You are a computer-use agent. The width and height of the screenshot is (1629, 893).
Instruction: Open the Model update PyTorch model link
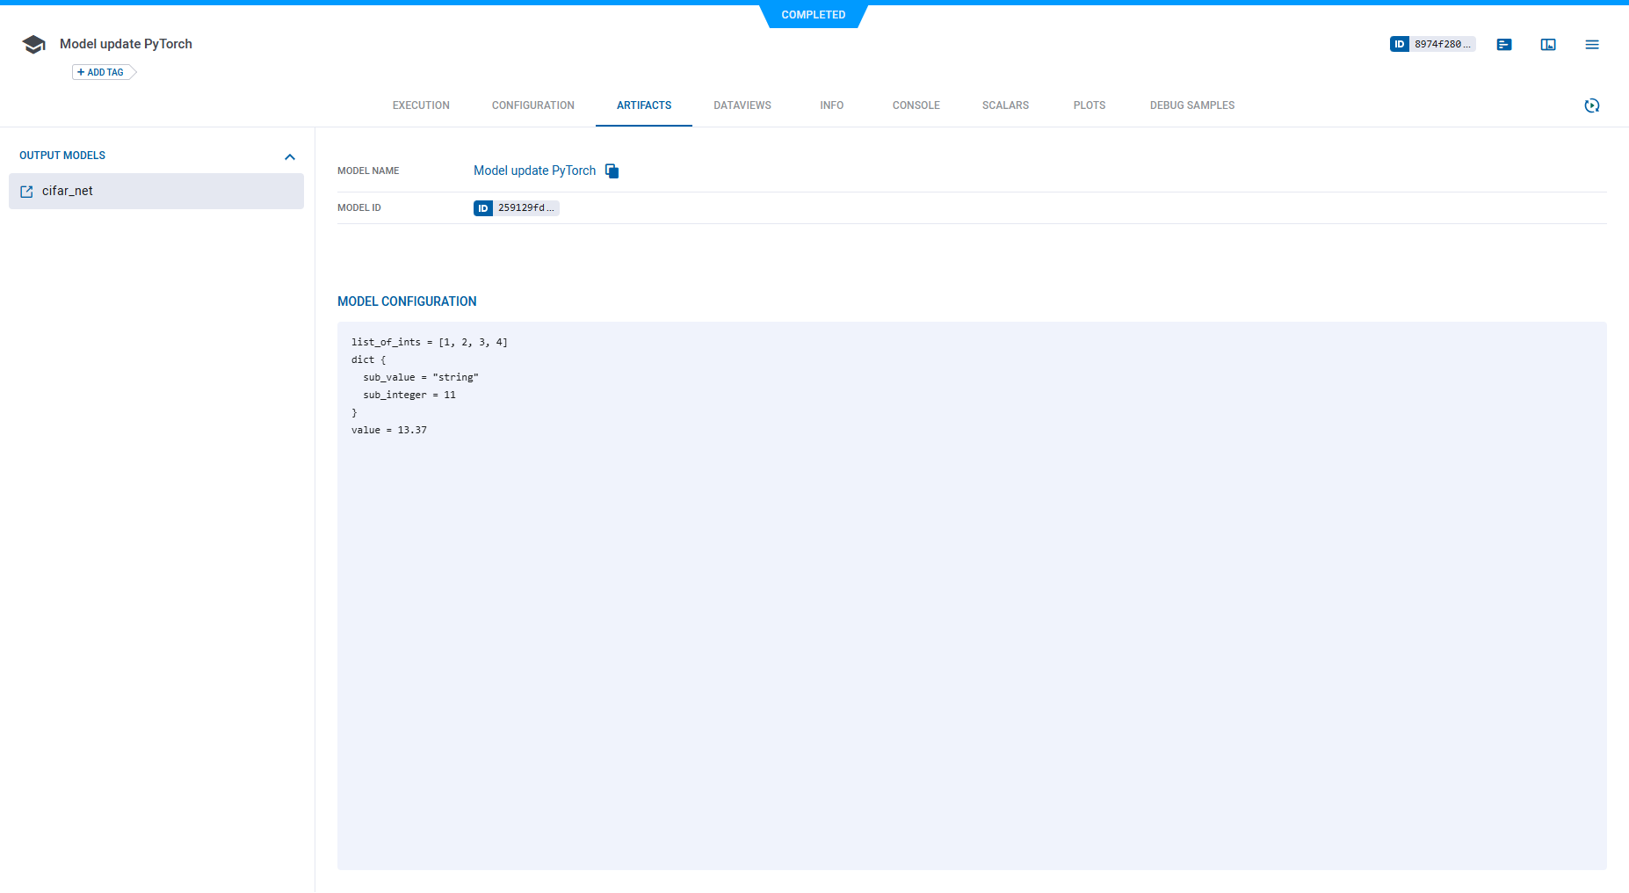coord(534,171)
